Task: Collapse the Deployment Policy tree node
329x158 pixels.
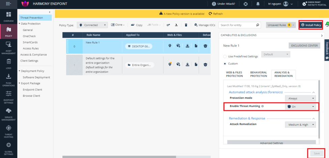Action: point(20,71)
